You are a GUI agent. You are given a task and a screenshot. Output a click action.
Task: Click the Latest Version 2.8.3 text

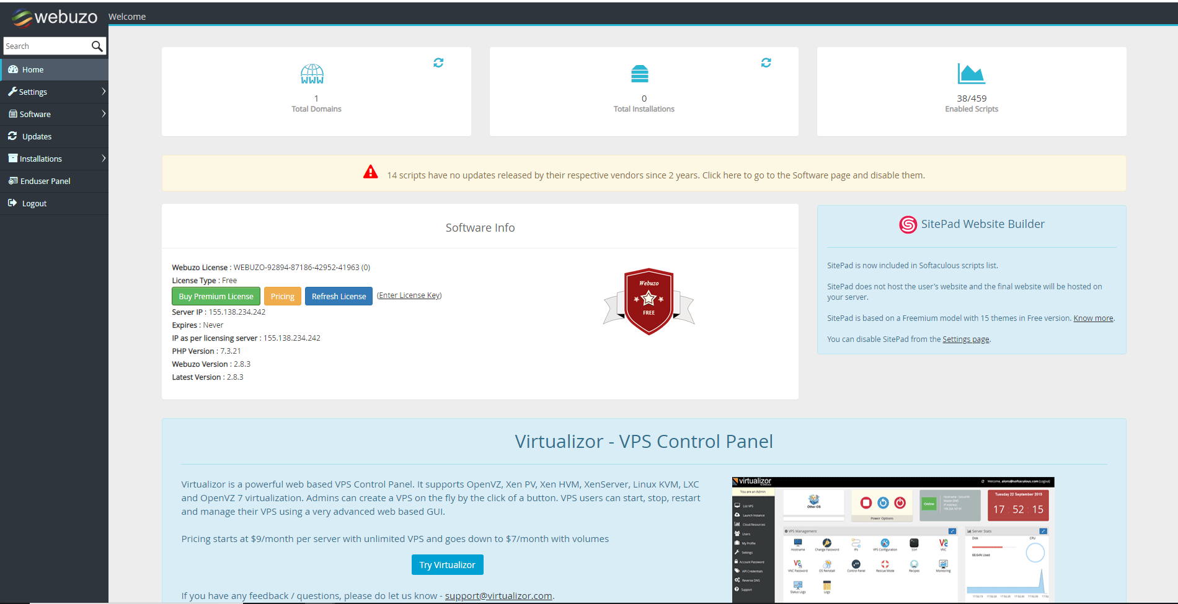click(x=208, y=377)
